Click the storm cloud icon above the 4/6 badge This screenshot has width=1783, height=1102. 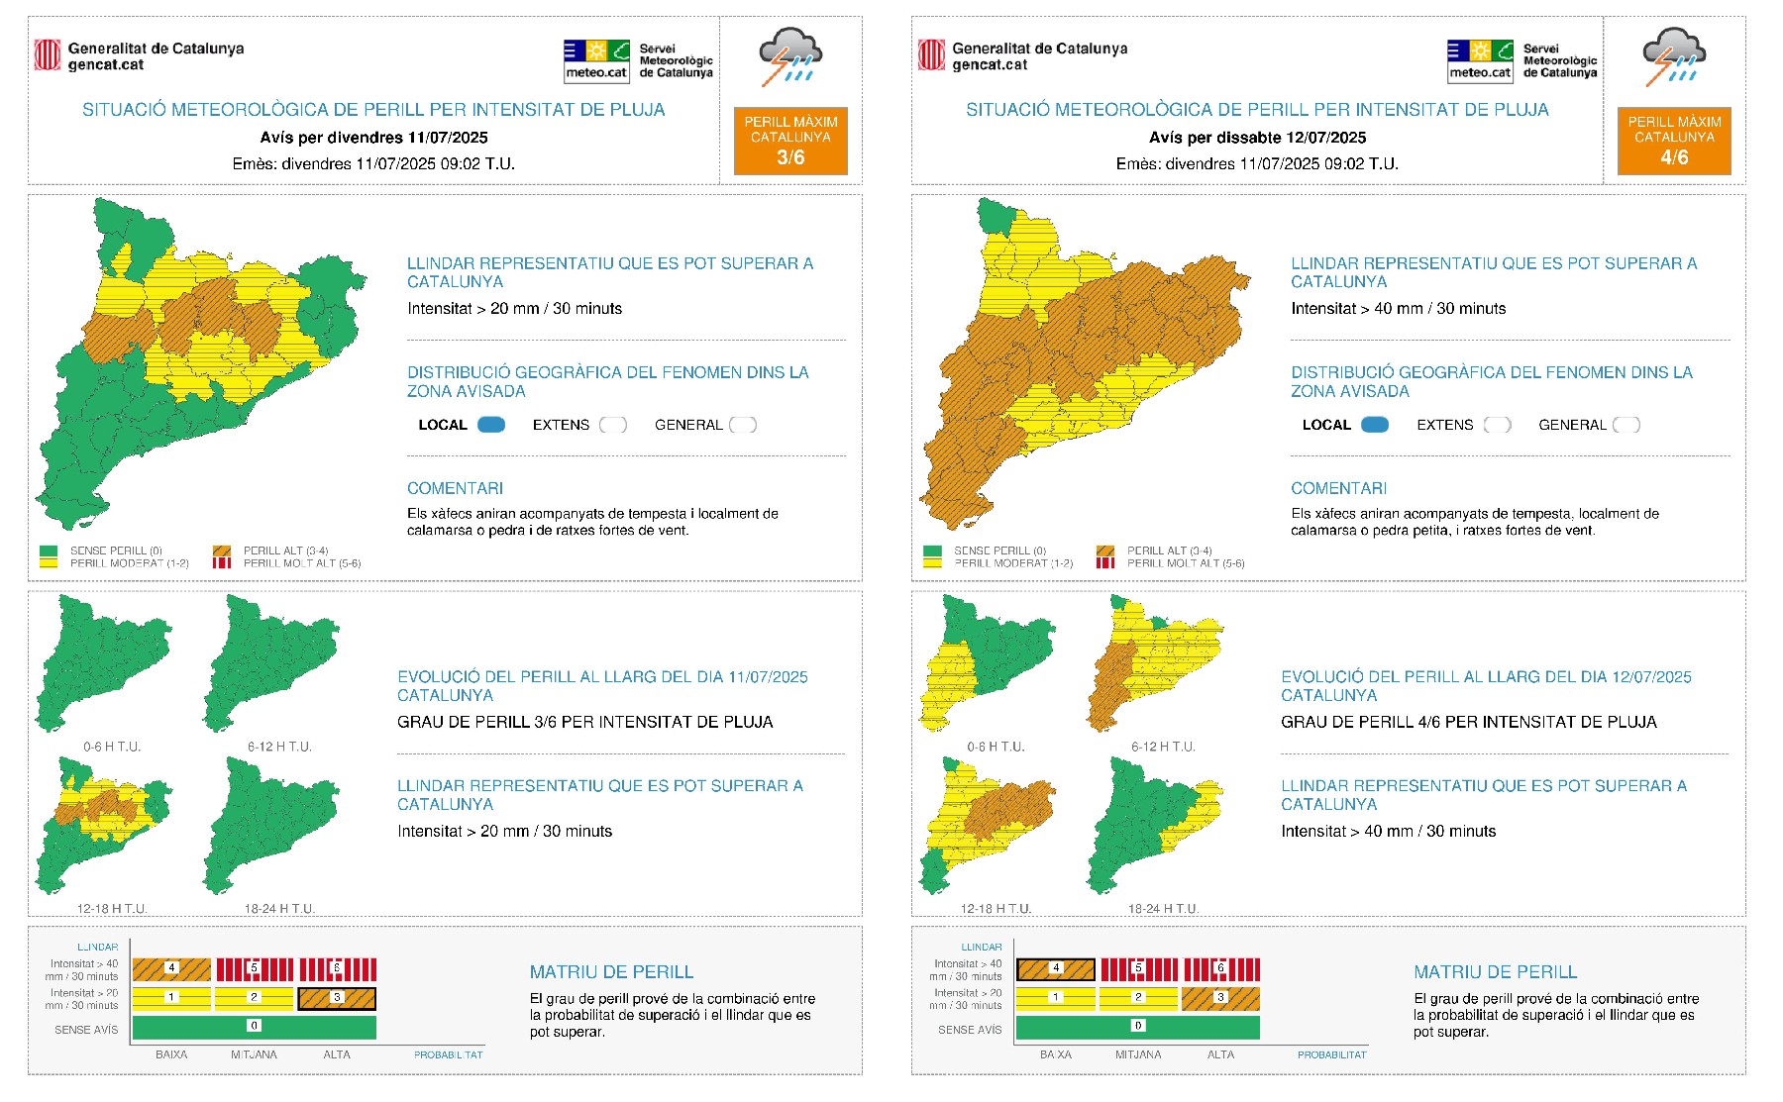click(1673, 56)
